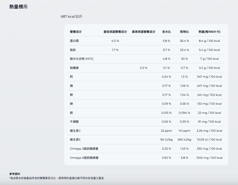Screen dimensions: 238x185
Task: Click the 乾物比 column header
Action: [x=184, y=32]
